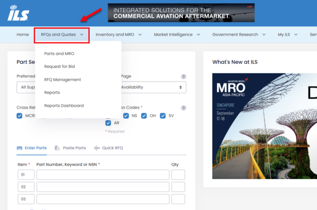Open the Availability dropdown
This screenshot has width=317, height=210.
pos(153,87)
